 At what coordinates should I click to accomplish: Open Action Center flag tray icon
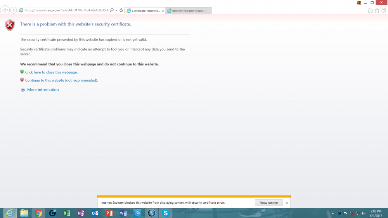(x=345, y=213)
